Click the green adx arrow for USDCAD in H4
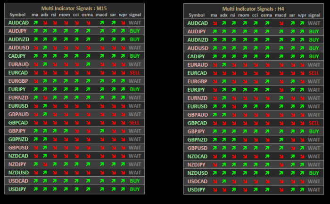Viewport: 330px width, 204px height. 223,181
